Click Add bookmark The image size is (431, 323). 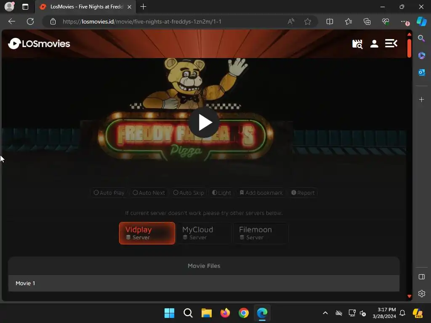pos(261,193)
